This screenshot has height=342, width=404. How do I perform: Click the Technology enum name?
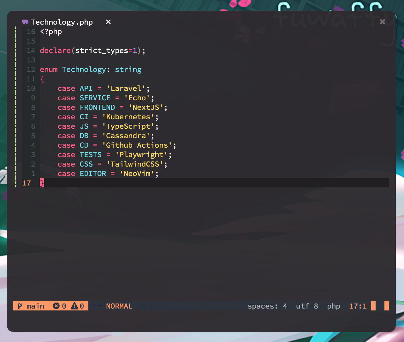coord(84,69)
